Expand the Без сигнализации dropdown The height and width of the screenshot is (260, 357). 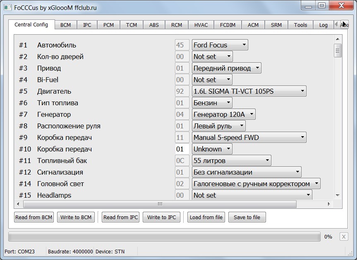tap(247, 173)
